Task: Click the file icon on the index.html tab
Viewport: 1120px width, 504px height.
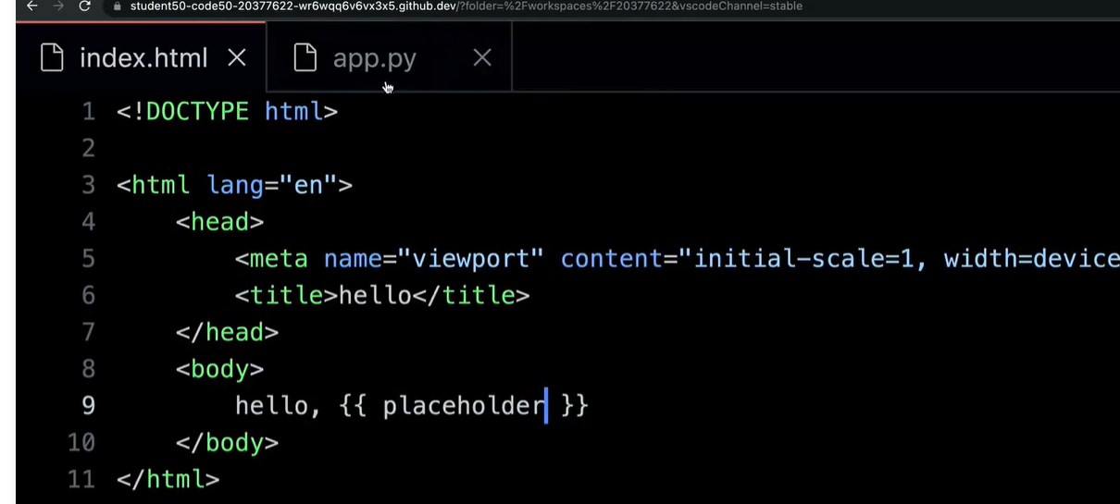Action: click(x=53, y=58)
